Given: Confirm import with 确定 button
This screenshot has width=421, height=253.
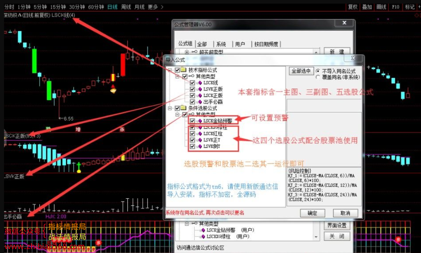Looking at the screenshot, I should point(312,213).
